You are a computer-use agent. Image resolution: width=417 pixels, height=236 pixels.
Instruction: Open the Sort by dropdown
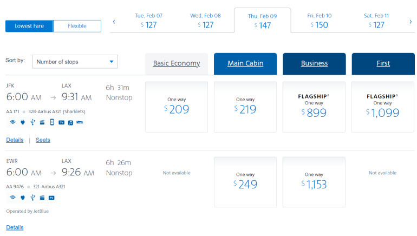pyautogui.click(x=75, y=62)
